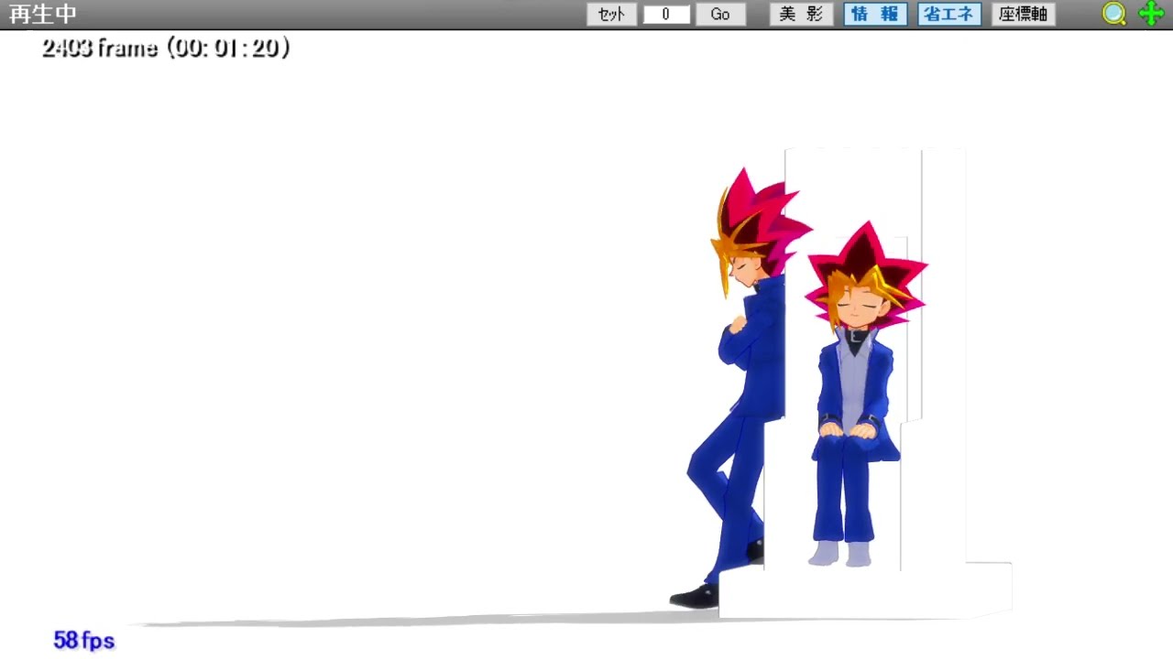Toggle the 情報 info display button

875,15
